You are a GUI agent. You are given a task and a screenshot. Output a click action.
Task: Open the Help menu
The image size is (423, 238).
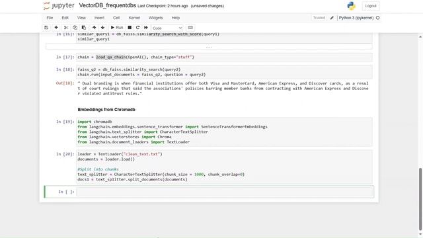point(176,18)
